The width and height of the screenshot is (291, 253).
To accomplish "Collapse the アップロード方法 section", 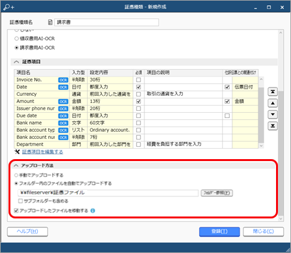I will (x=16, y=166).
